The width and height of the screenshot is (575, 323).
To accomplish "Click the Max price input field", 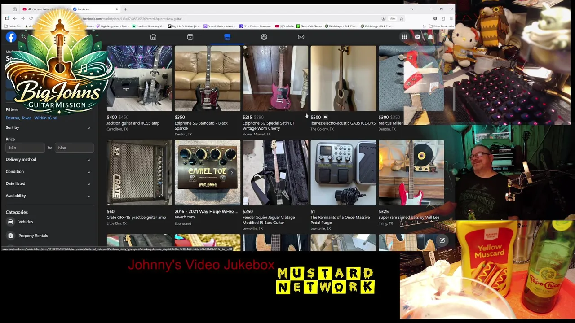I will point(74,148).
